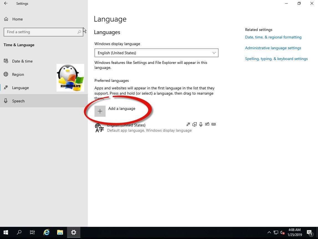Viewport: 318px width, 239px height.
Task: Open Task View on the taskbar
Action: click(x=33, y=232)
